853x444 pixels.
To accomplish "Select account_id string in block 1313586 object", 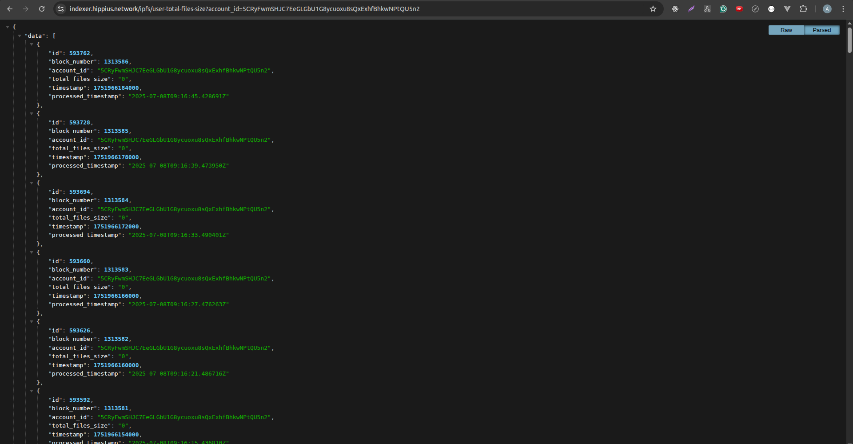I will click(x=184, y=71).
